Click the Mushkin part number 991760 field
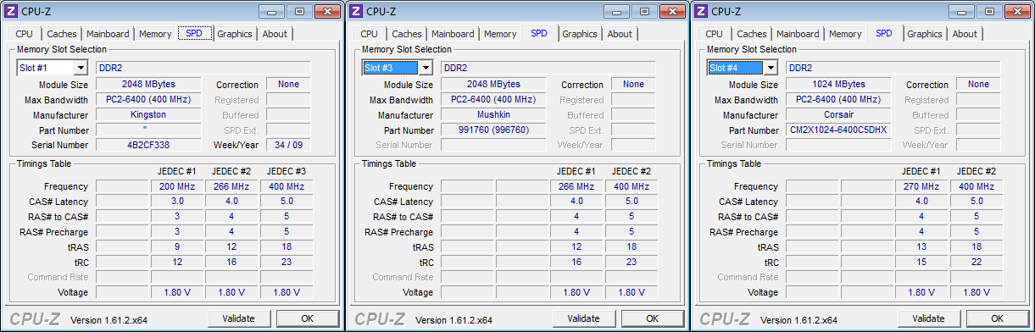 click(x=493, y=130)
